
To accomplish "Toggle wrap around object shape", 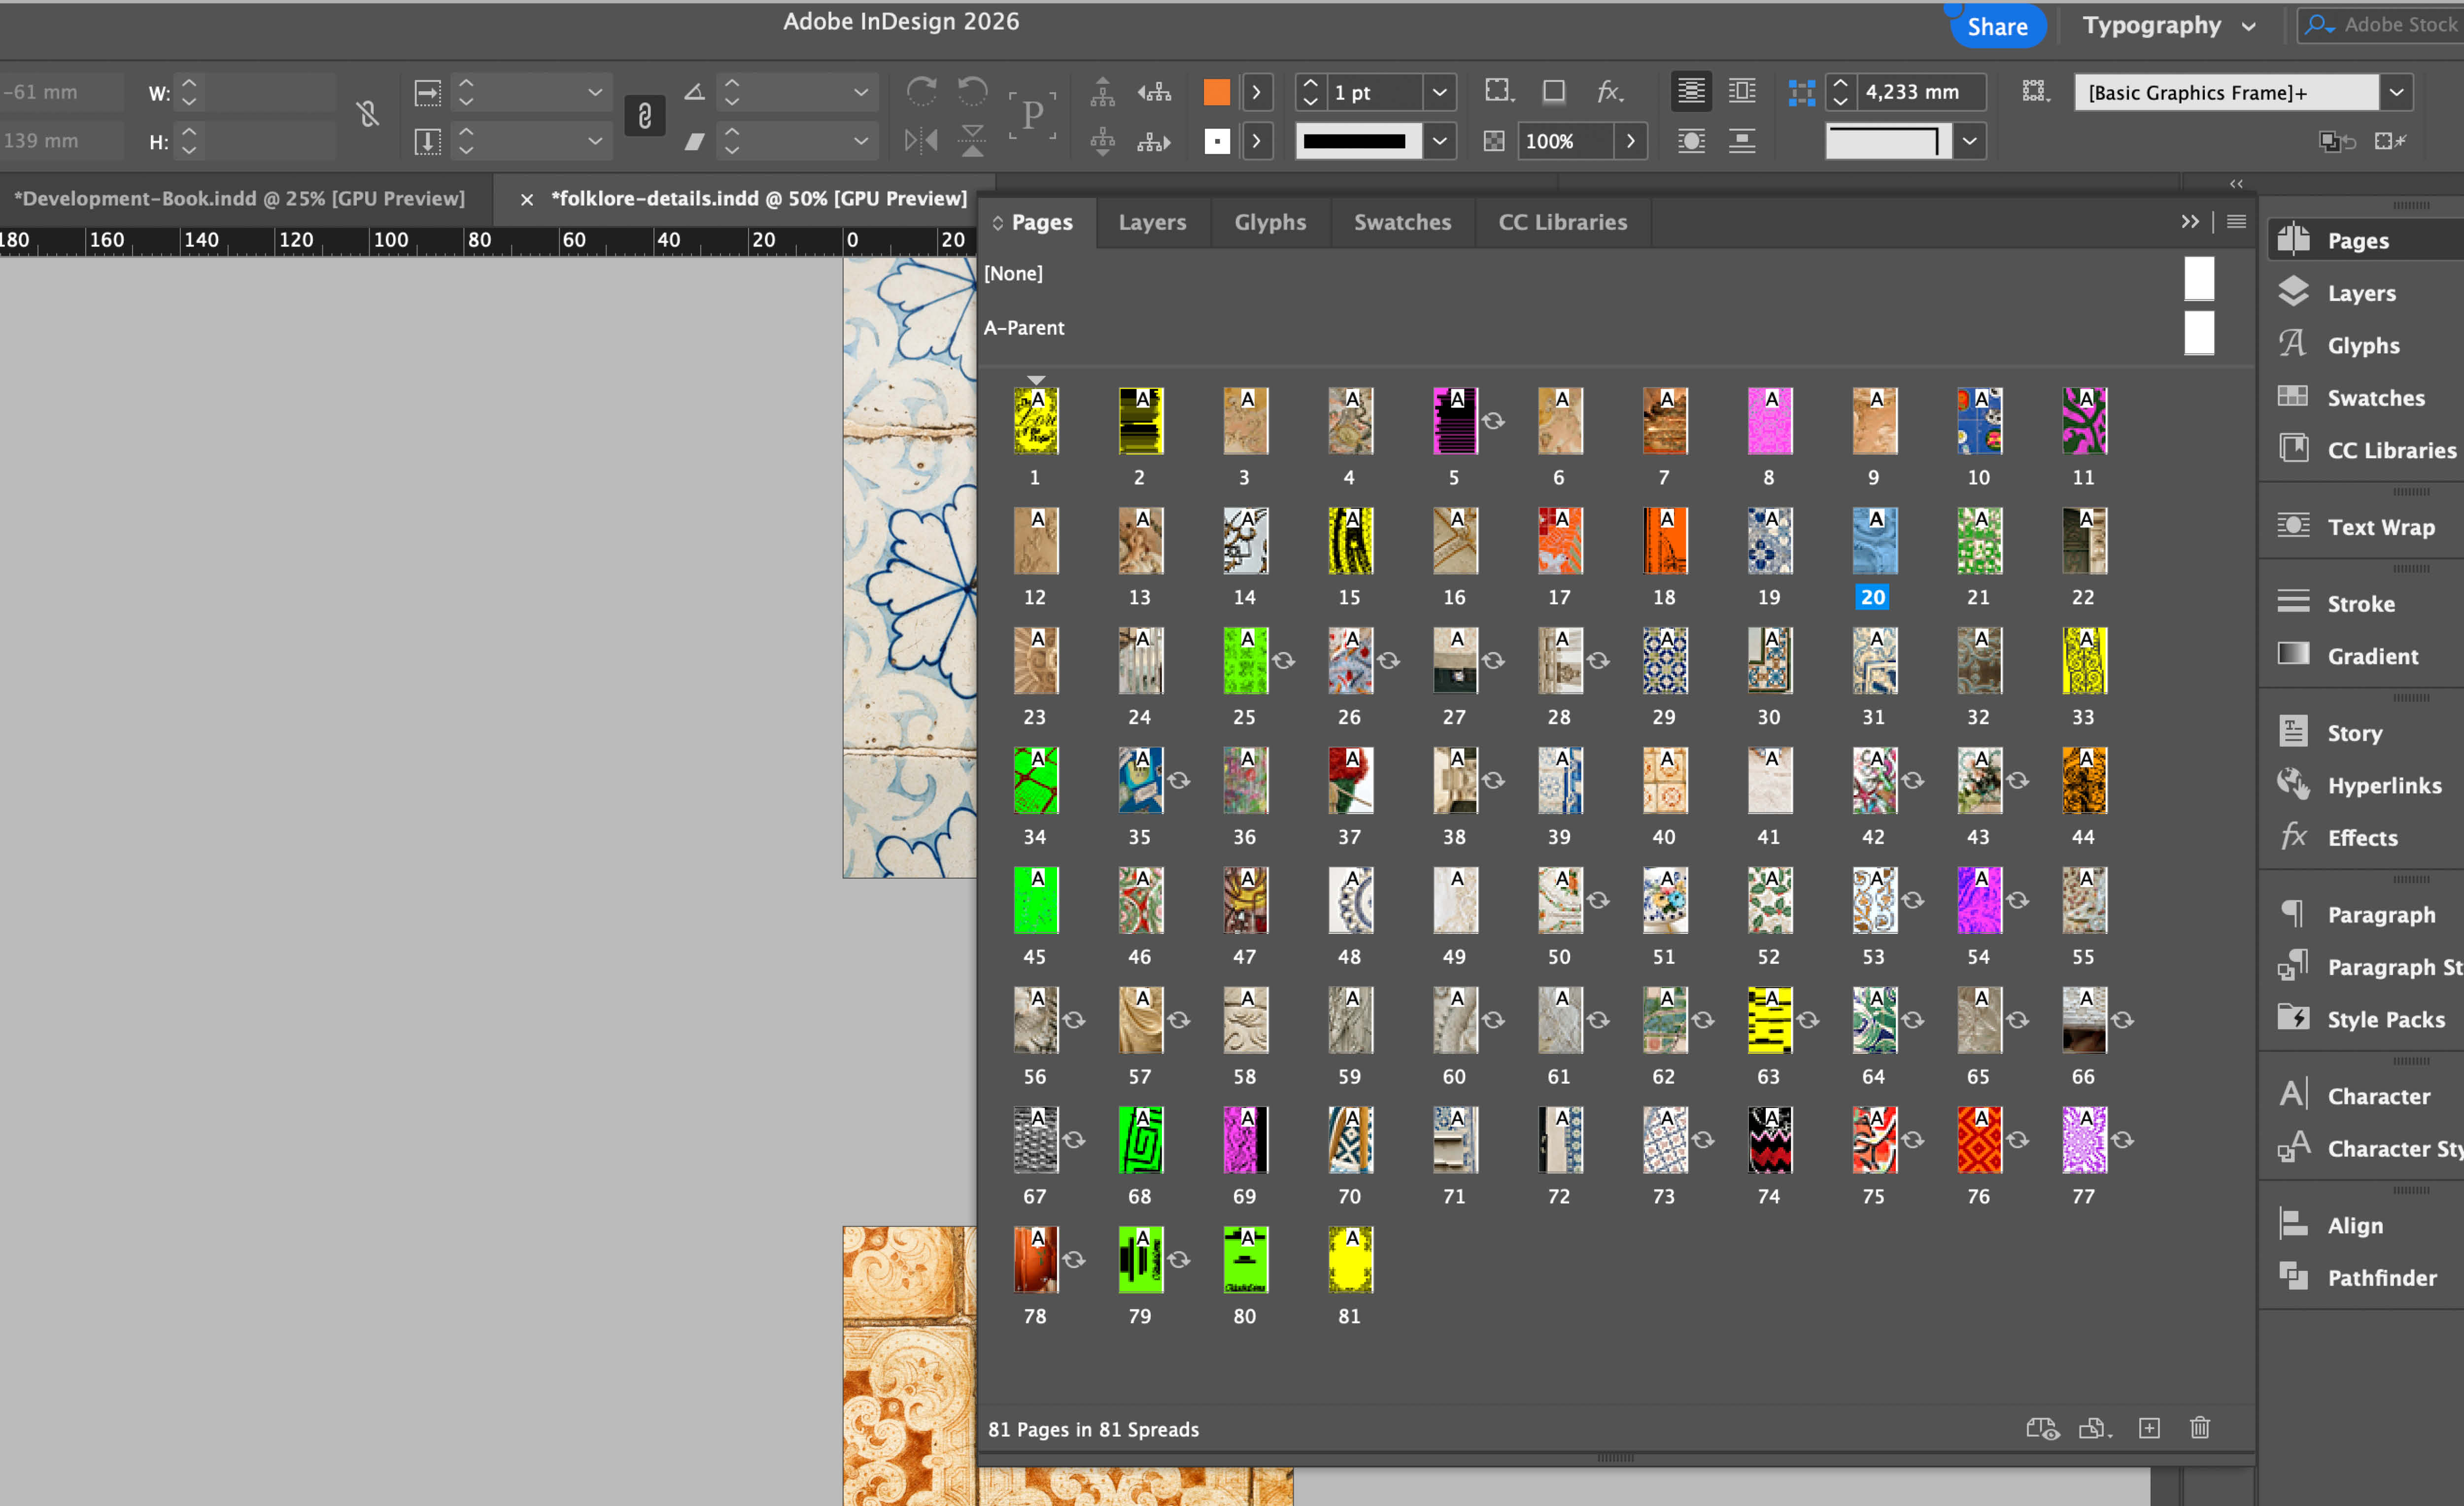I will (1691, 141).
